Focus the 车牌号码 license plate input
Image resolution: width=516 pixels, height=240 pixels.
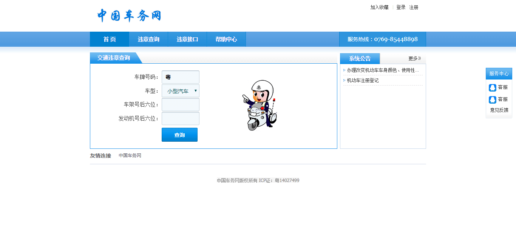point(181,77)
